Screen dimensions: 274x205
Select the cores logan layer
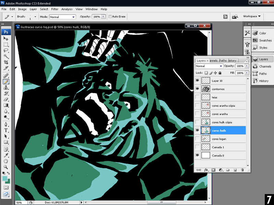219,139
